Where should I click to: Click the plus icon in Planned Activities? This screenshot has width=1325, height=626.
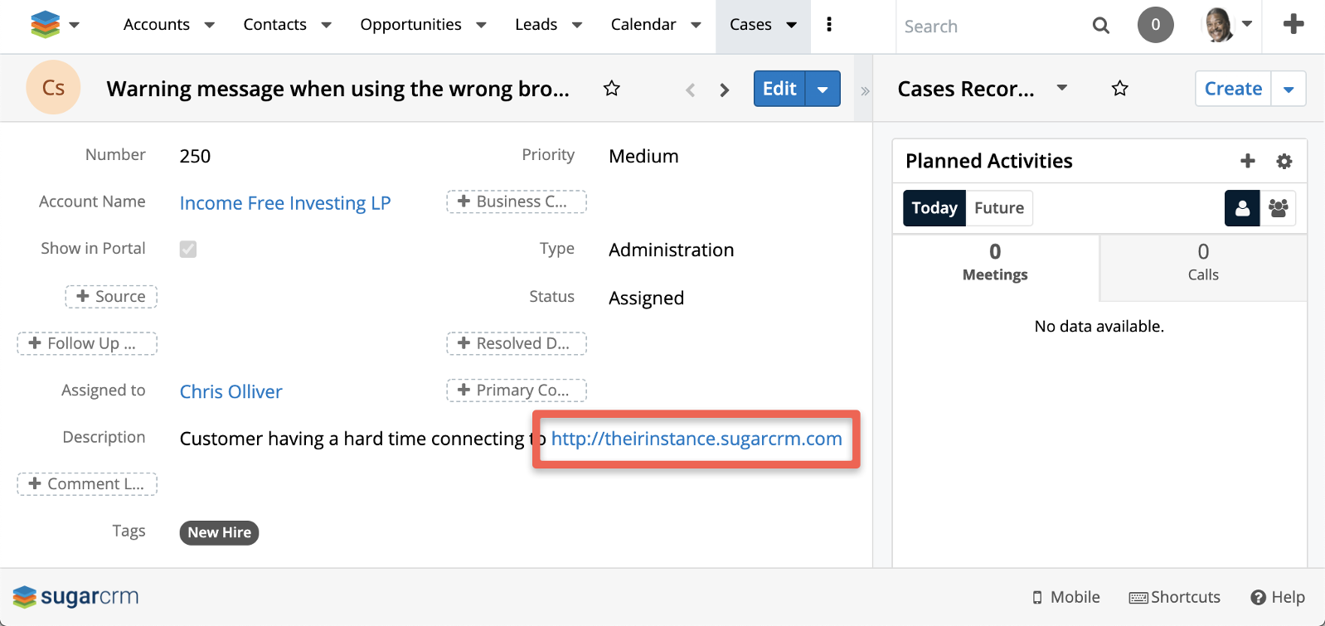coord(1247,161)
